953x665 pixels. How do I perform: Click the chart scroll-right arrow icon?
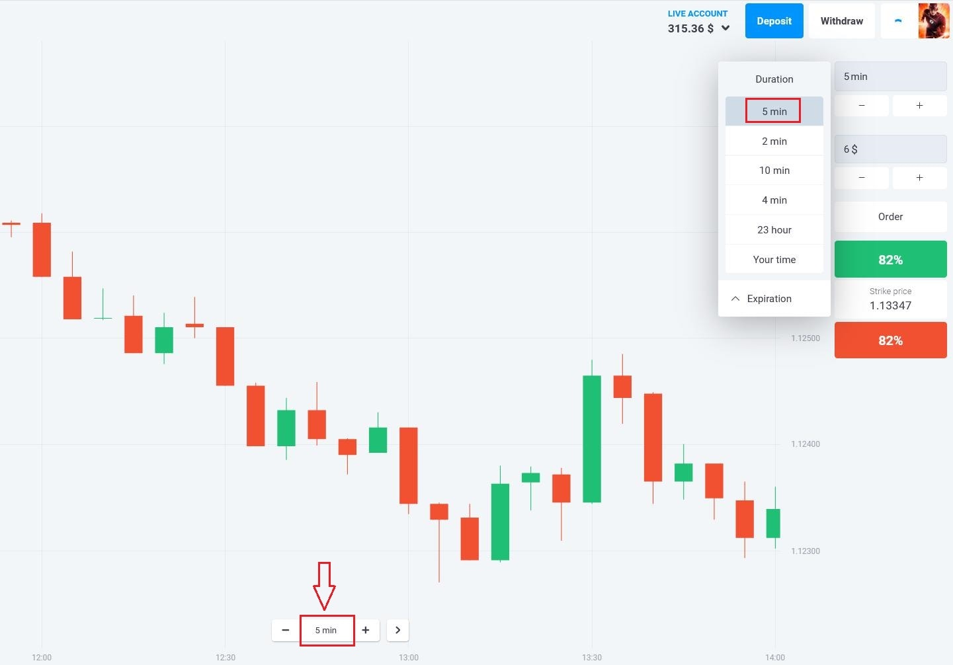[397, 630]
